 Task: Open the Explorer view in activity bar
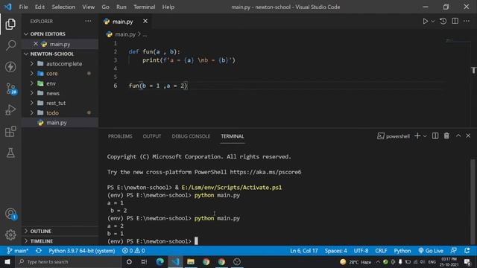(x=10, y=24)
